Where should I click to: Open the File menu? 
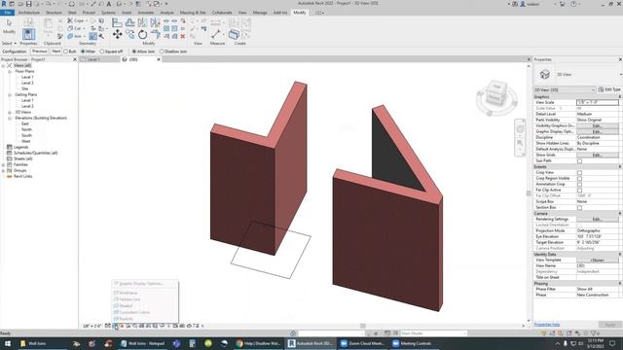coord(7,13)
